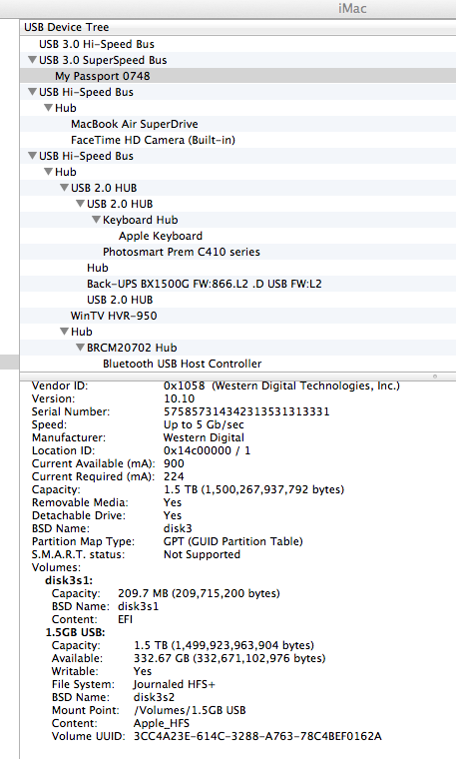This screenshot has width=456, height=759.
Task: Click the S.M.A.R.T. status Not Supported
Action: point(202,554)
